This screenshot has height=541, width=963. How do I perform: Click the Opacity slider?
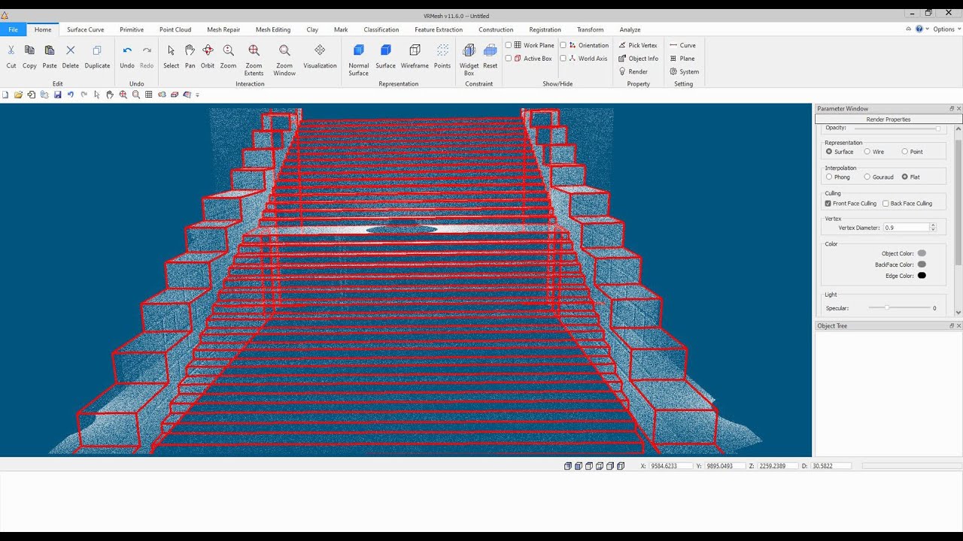pyautogui.click(x=898, y=128)
